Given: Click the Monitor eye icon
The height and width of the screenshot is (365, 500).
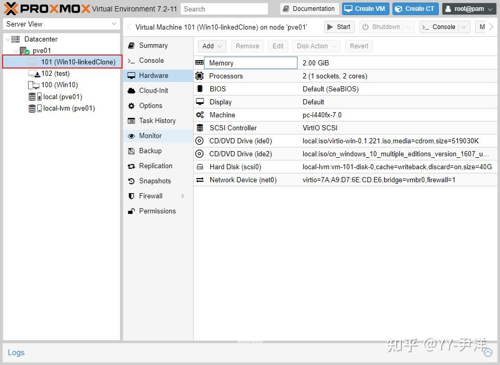Looking at the screenshot, I should pyautogui.click(x=131, y=136).
